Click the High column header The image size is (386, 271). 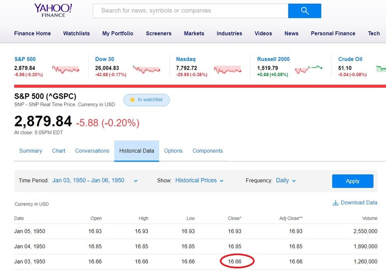coord(144,218)
